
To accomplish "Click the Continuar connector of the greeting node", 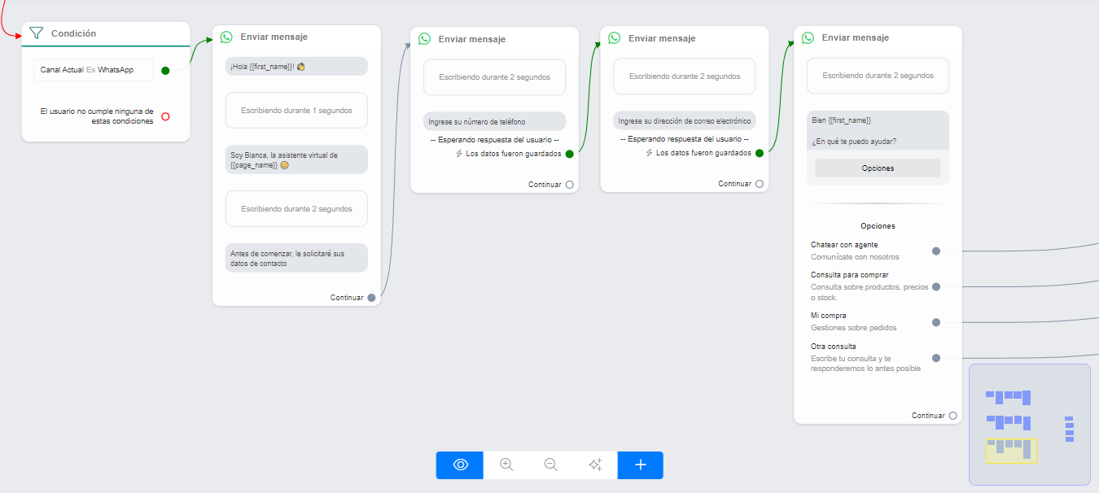I will pos(371,298).
